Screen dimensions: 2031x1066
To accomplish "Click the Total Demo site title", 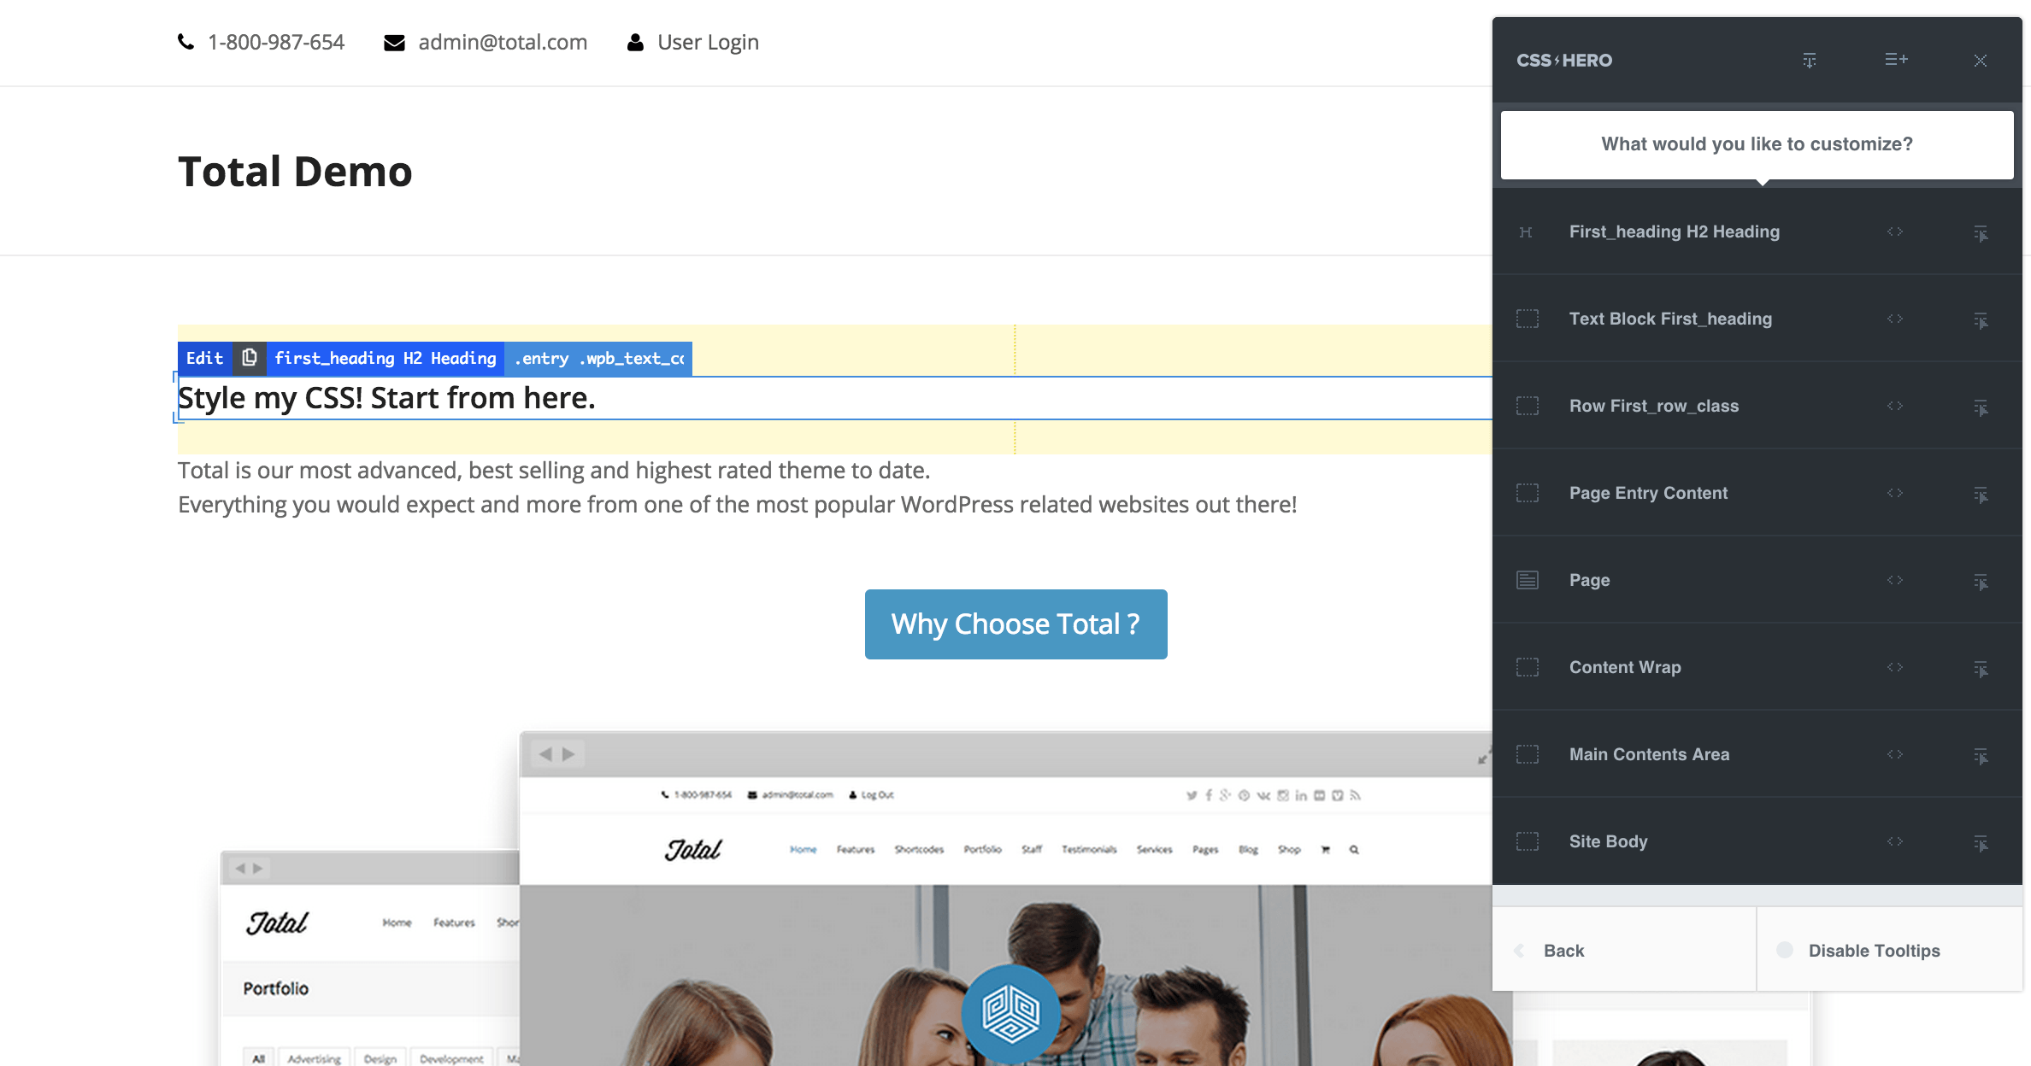I will tap(295, 172).
